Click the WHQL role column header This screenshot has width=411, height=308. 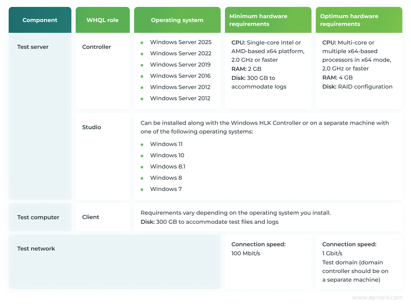103,20
